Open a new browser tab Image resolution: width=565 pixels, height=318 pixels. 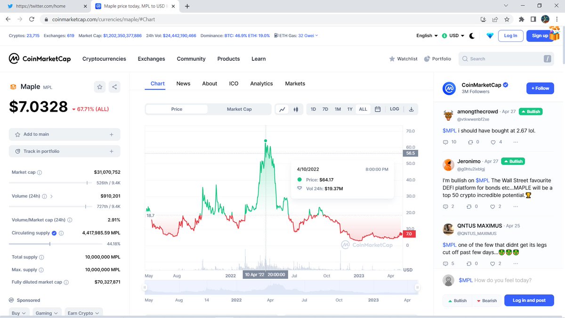click(x=187, y=6)
